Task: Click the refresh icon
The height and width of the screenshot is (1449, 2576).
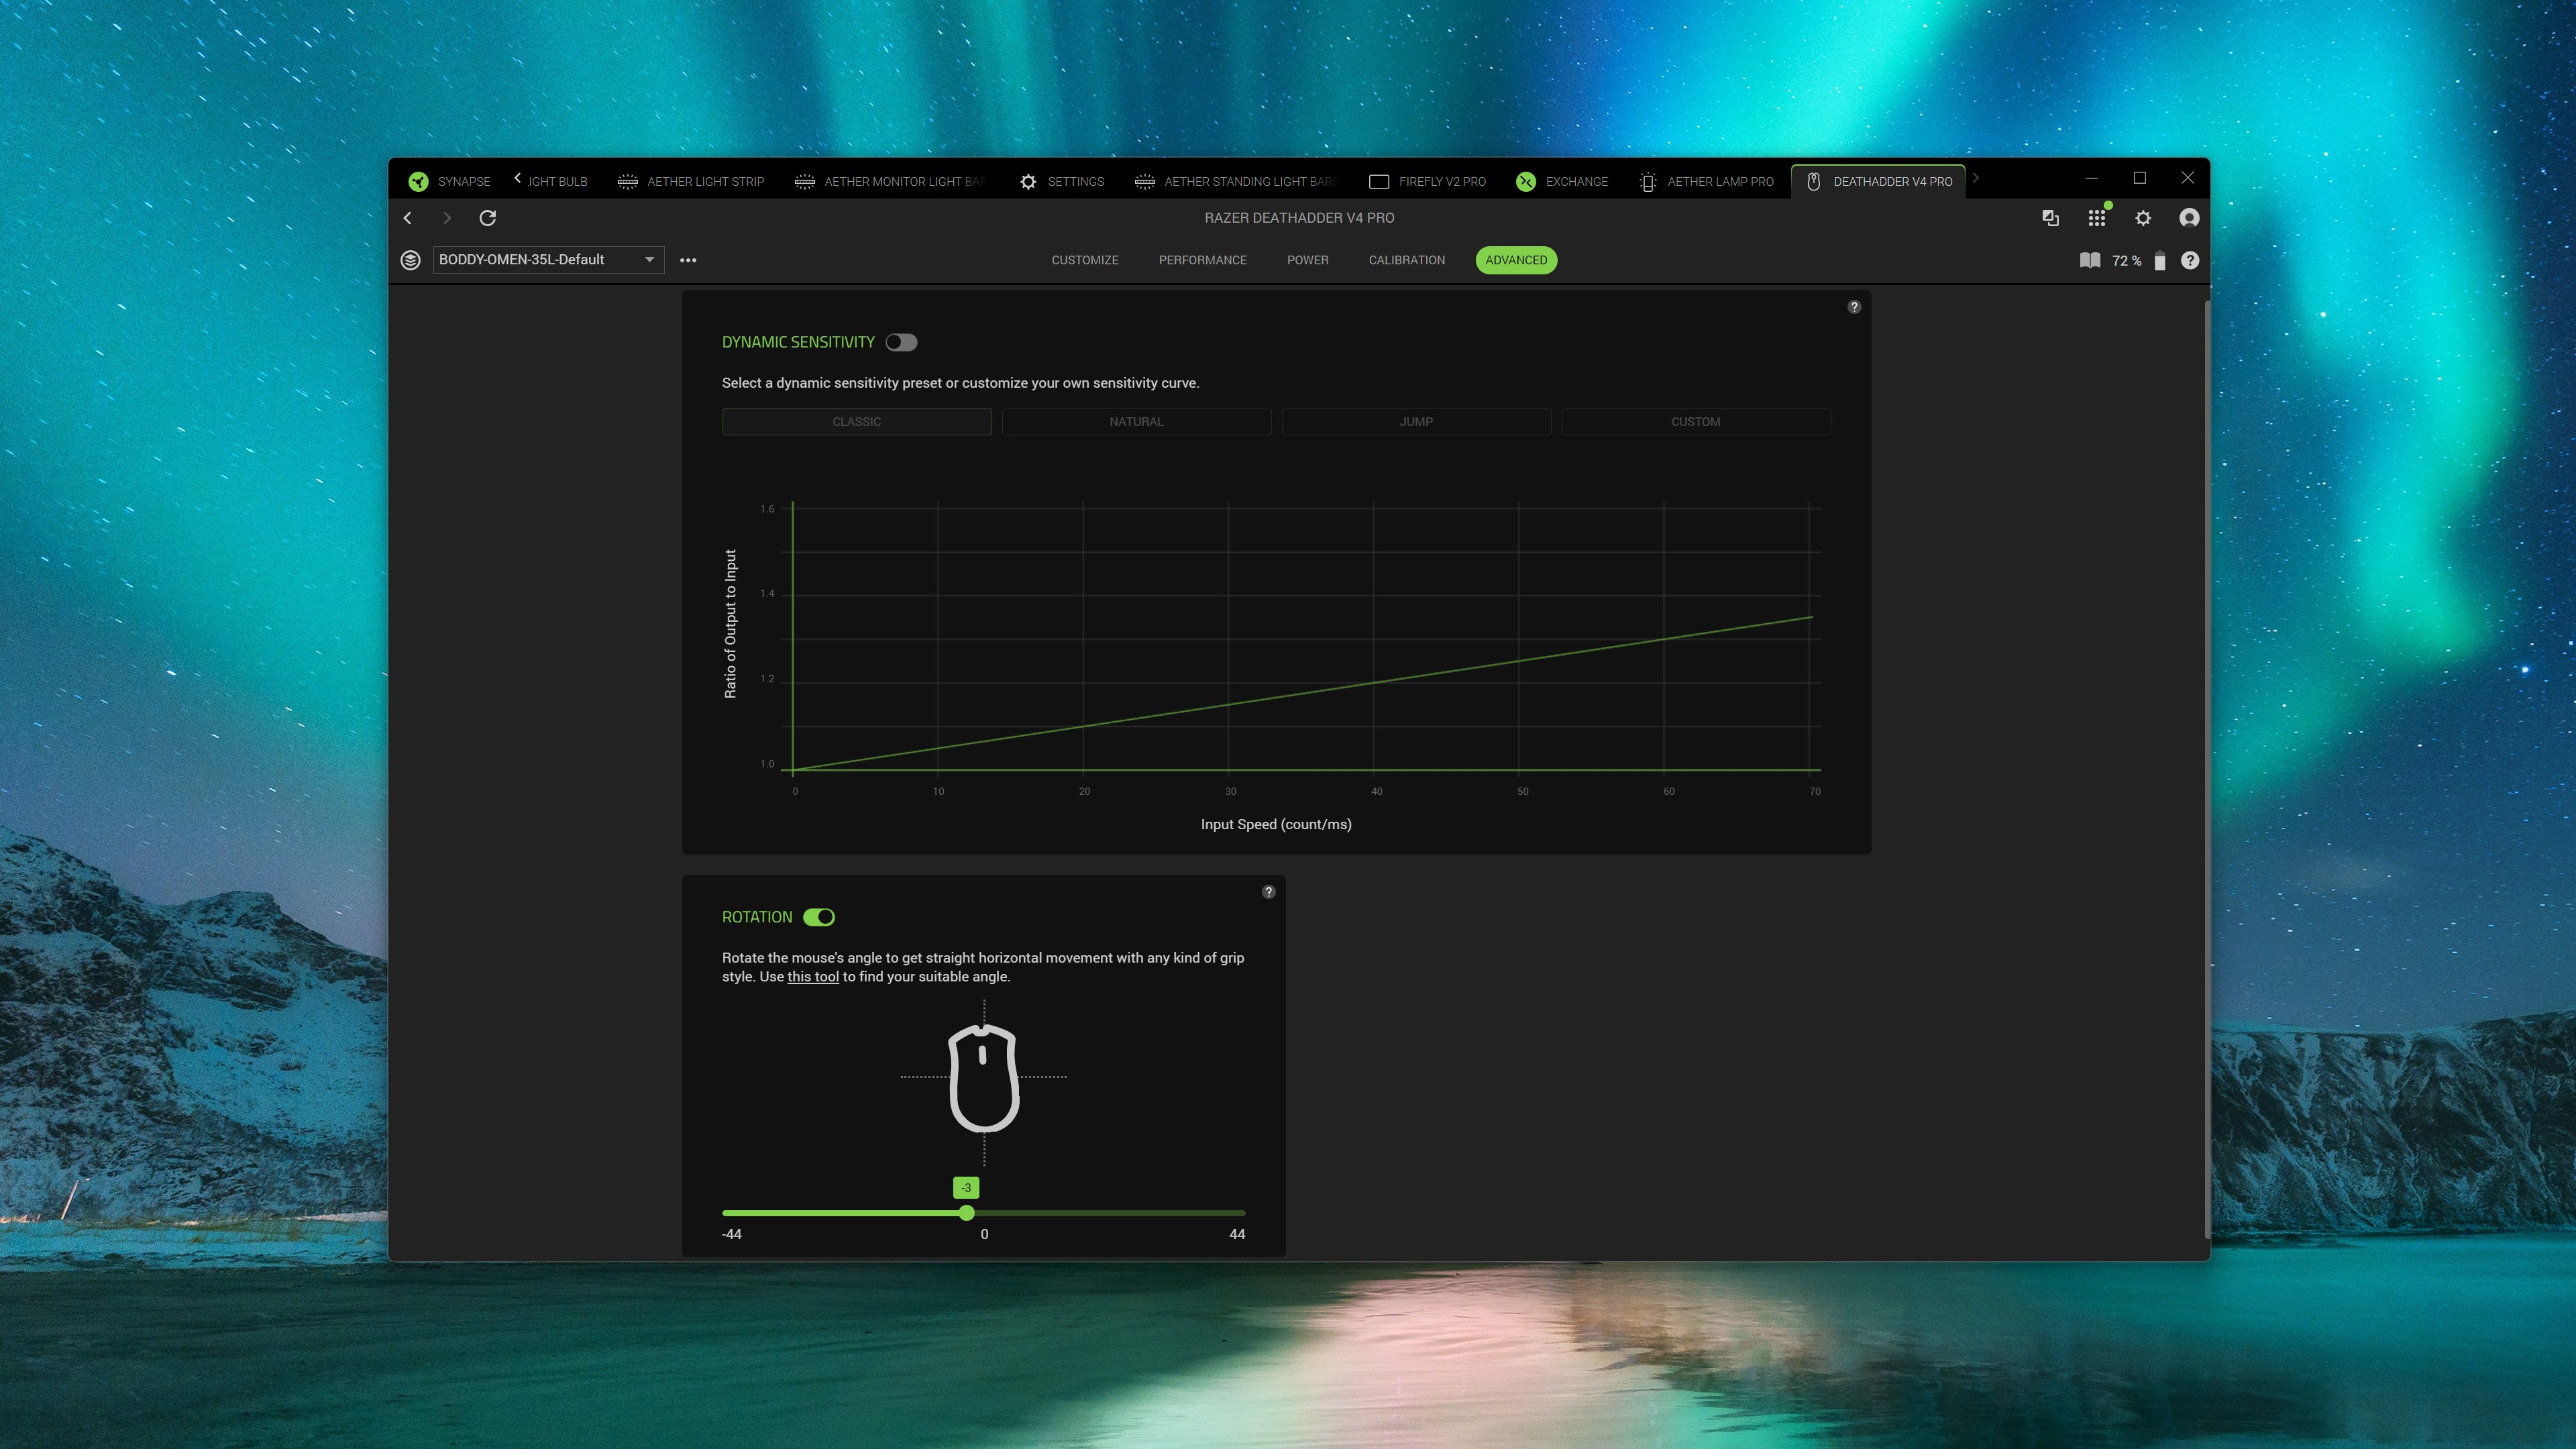Action: click(488, 218)
